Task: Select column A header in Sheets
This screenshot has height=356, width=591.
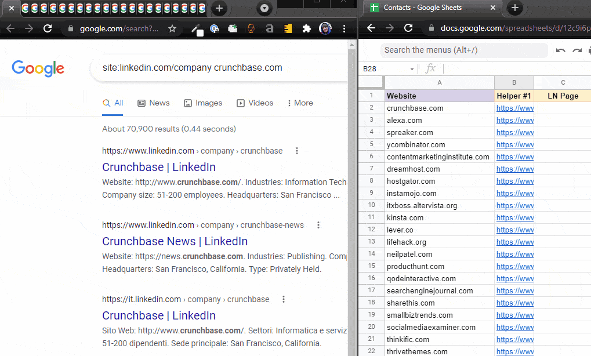Action: (440, 82)
